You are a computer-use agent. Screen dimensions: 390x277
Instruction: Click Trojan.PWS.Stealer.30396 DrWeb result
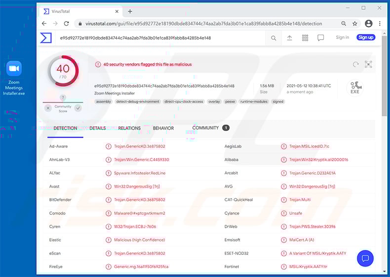click(312, 227)
